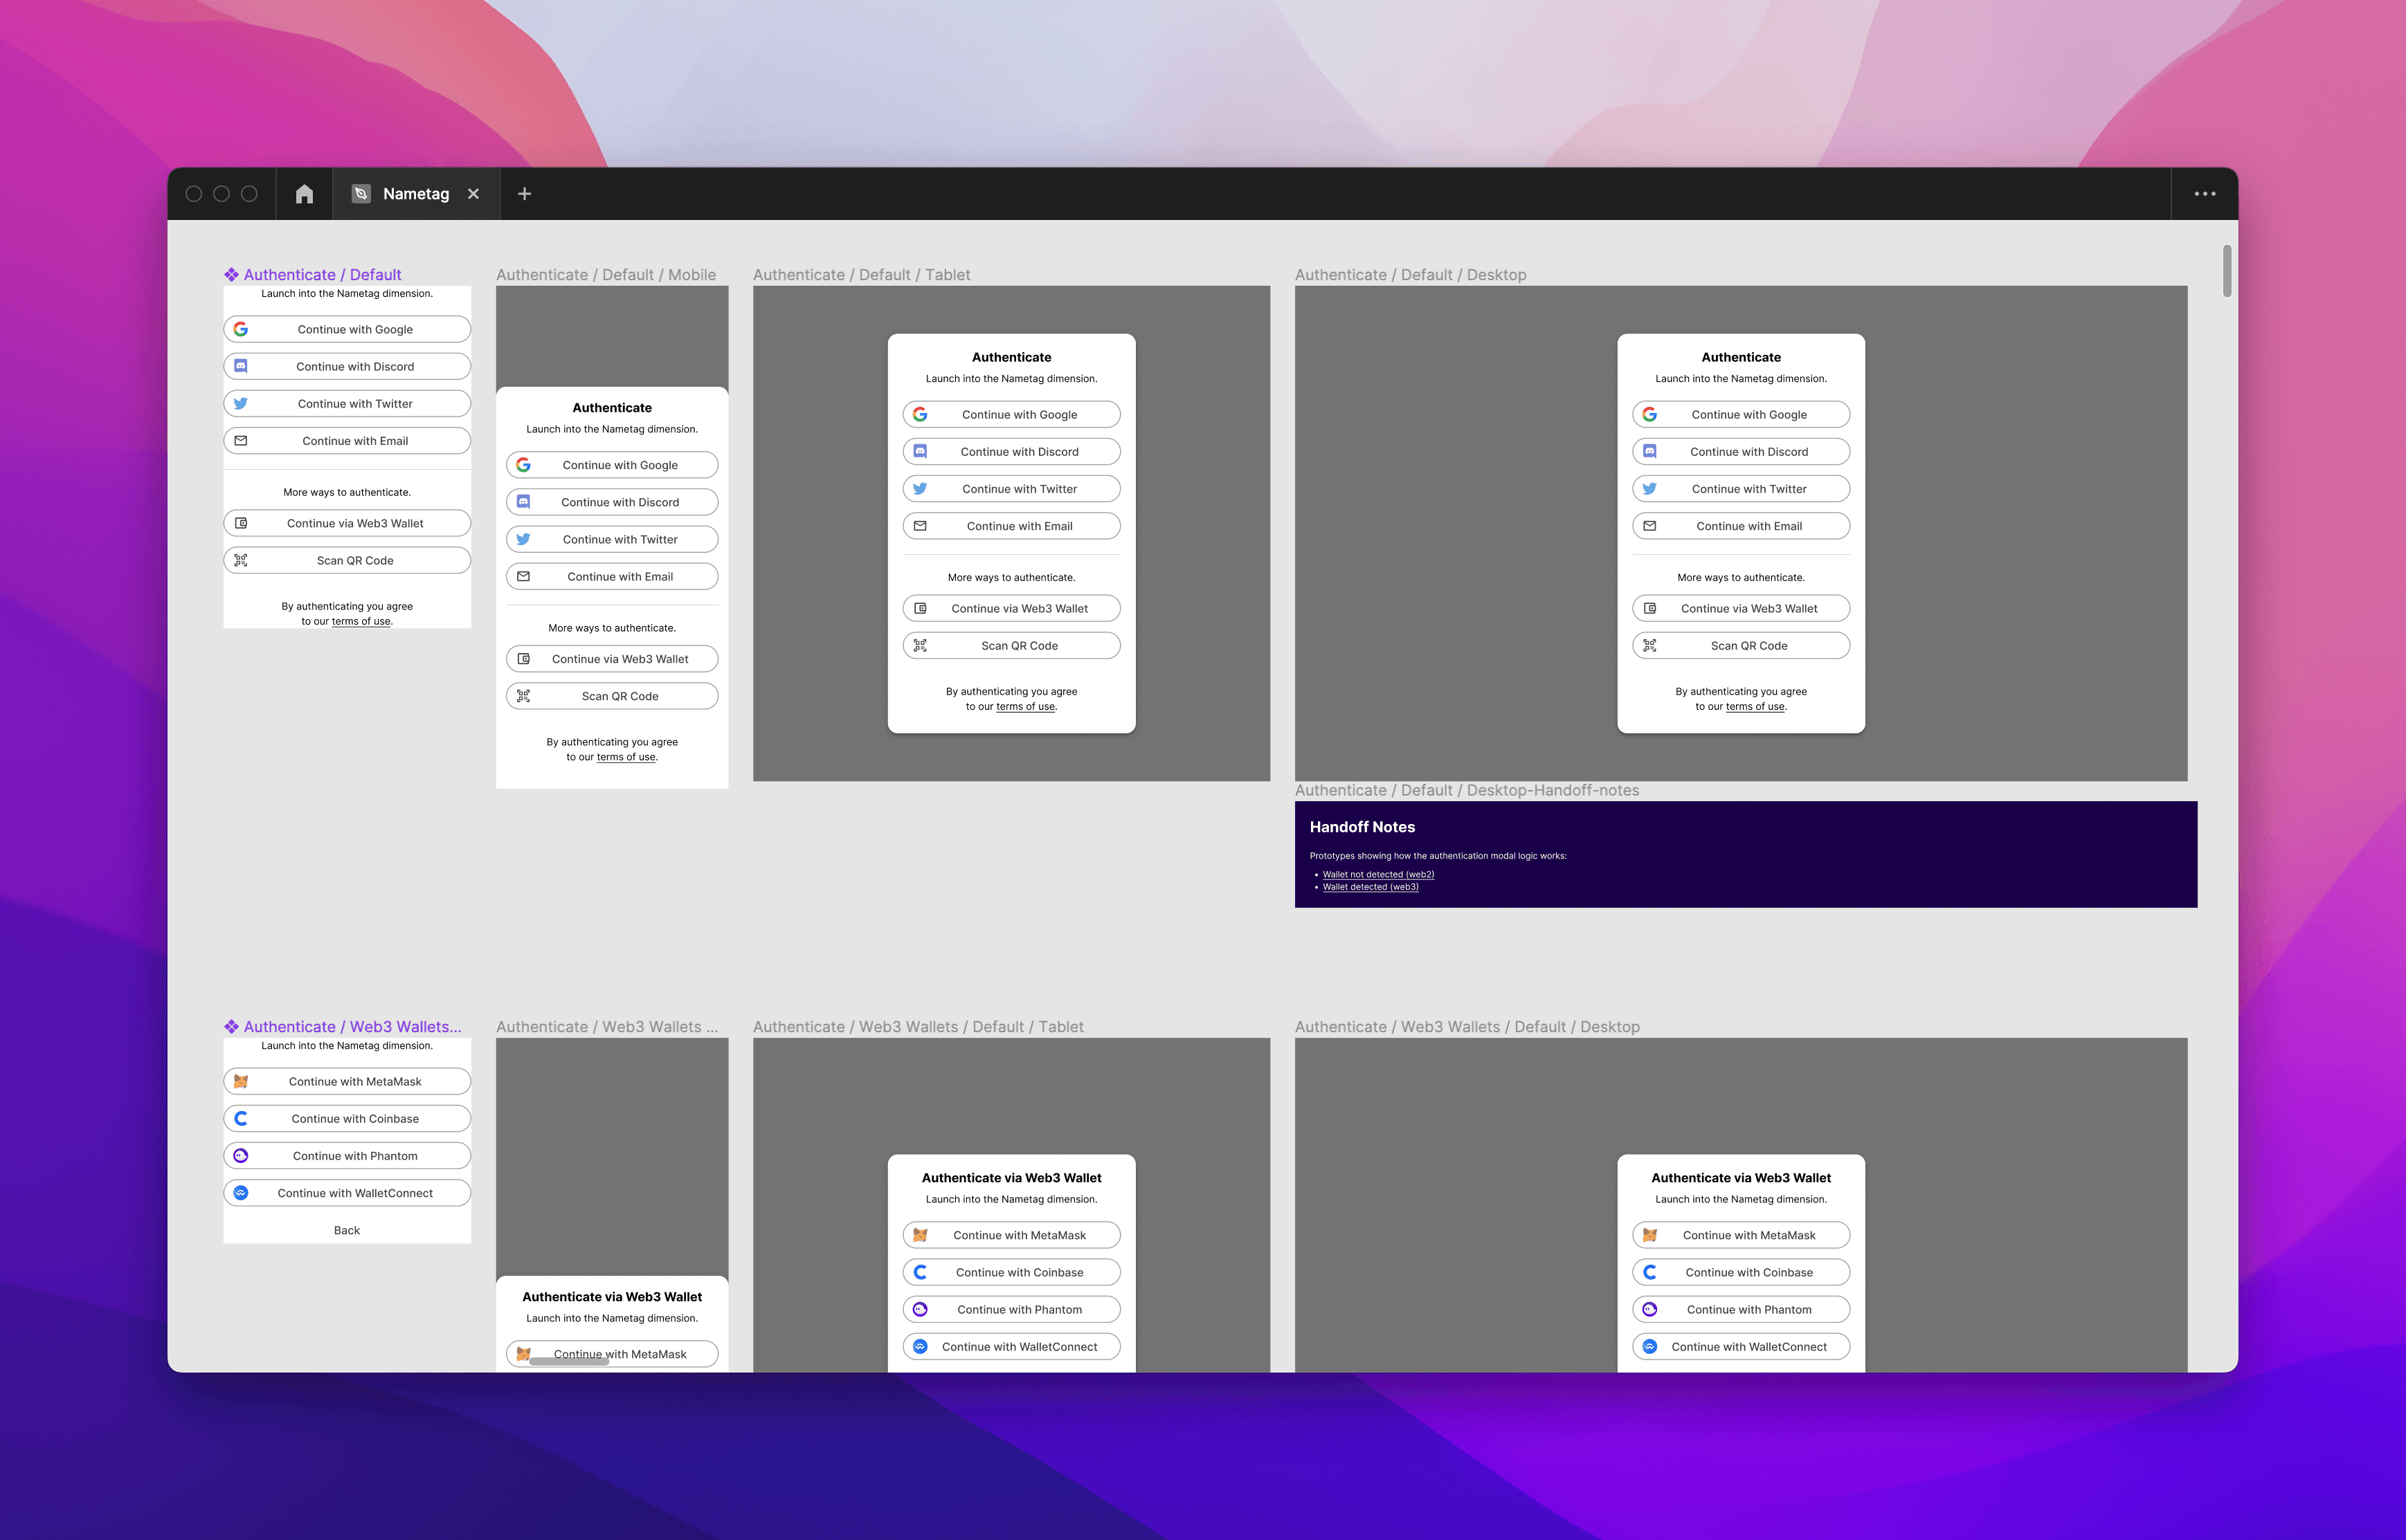The width and height of the screenshot is (2406, 1540).
Task: Open 'Wallet detected (web3)' prototype link
Action: 1370,887
